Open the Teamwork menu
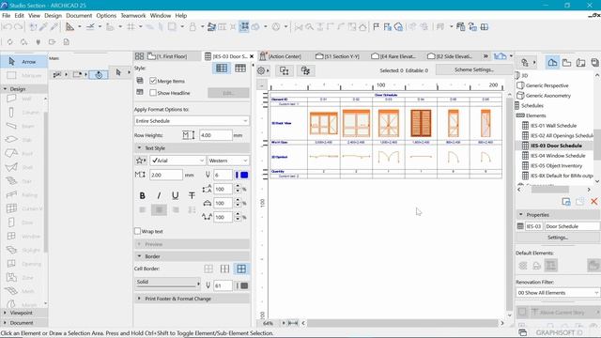This screenshot has width=601, height=338. (133, 16)
